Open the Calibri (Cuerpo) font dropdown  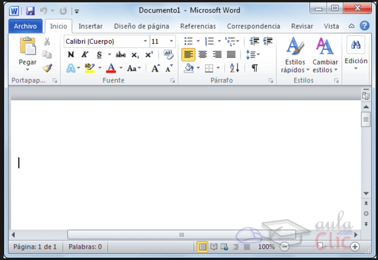(x=145, y=41)
